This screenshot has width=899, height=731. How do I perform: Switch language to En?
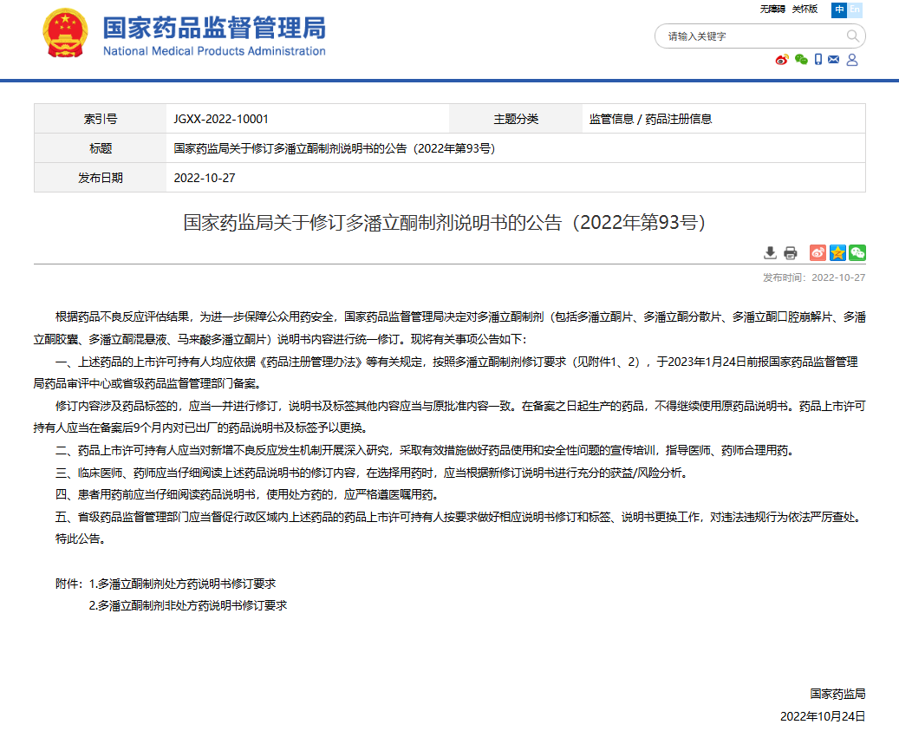tap(855, 10)
